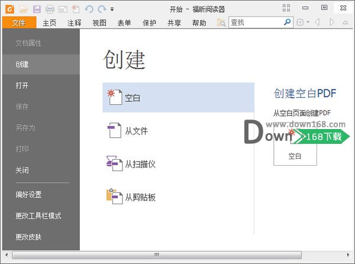Click the scan/snapshot icon beside the printer
Image resolution: width=355 pixels, height=264 pixels.
[x=63, y=9]
